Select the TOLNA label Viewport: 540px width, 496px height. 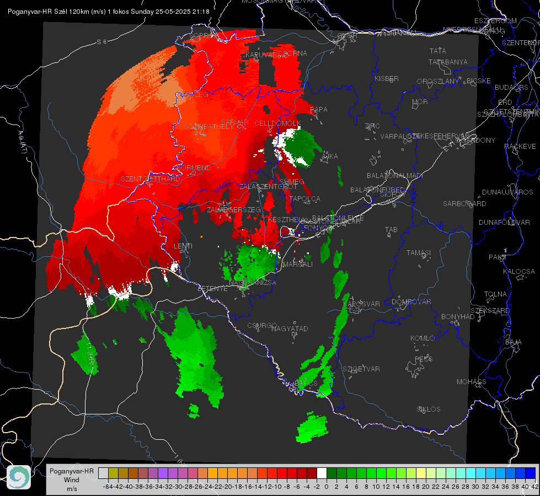click(495, 294)
